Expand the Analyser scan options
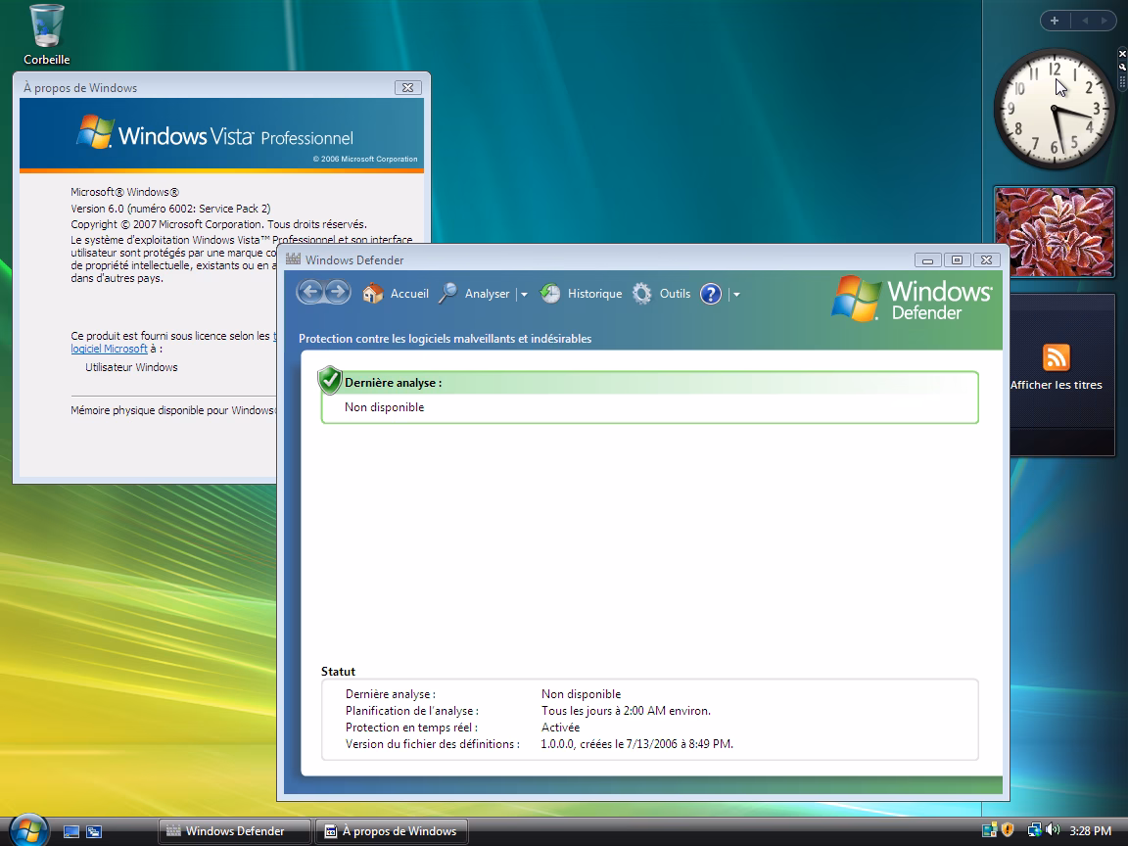The width and height of the screenshot is (1128, 846). (525, 294)
